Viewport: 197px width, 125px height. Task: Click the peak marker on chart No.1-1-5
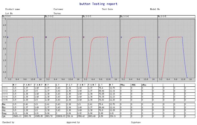point(159,37)
